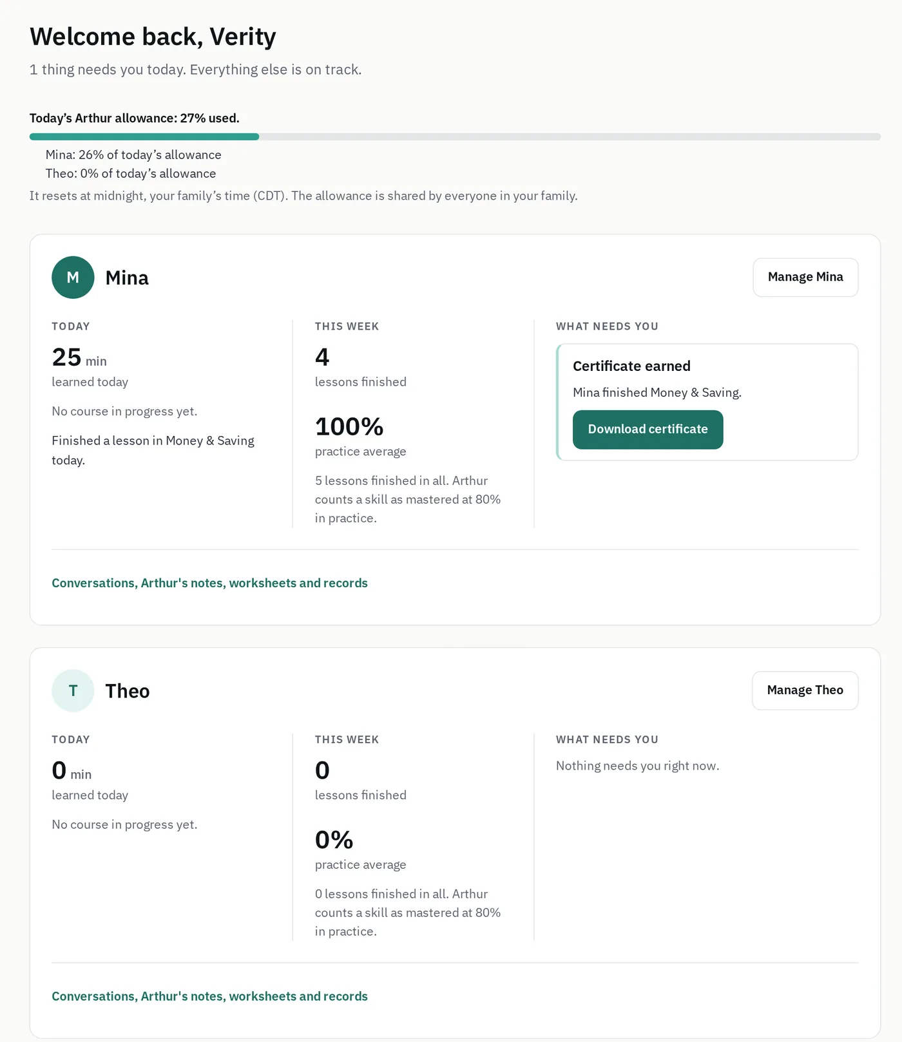The height and width of the screenshot is (1042, 902).
Task: Click Theo's "0%" practice average
Action: point(334,840)
